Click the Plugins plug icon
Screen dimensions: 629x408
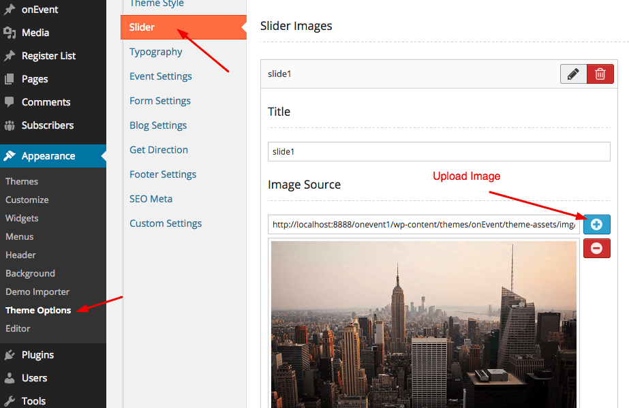(10, 355)
